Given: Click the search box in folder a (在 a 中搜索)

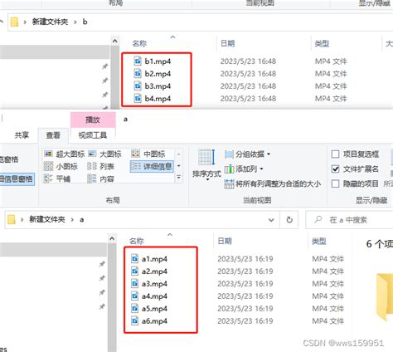Looking at the screenshot, I should (349, 220).
